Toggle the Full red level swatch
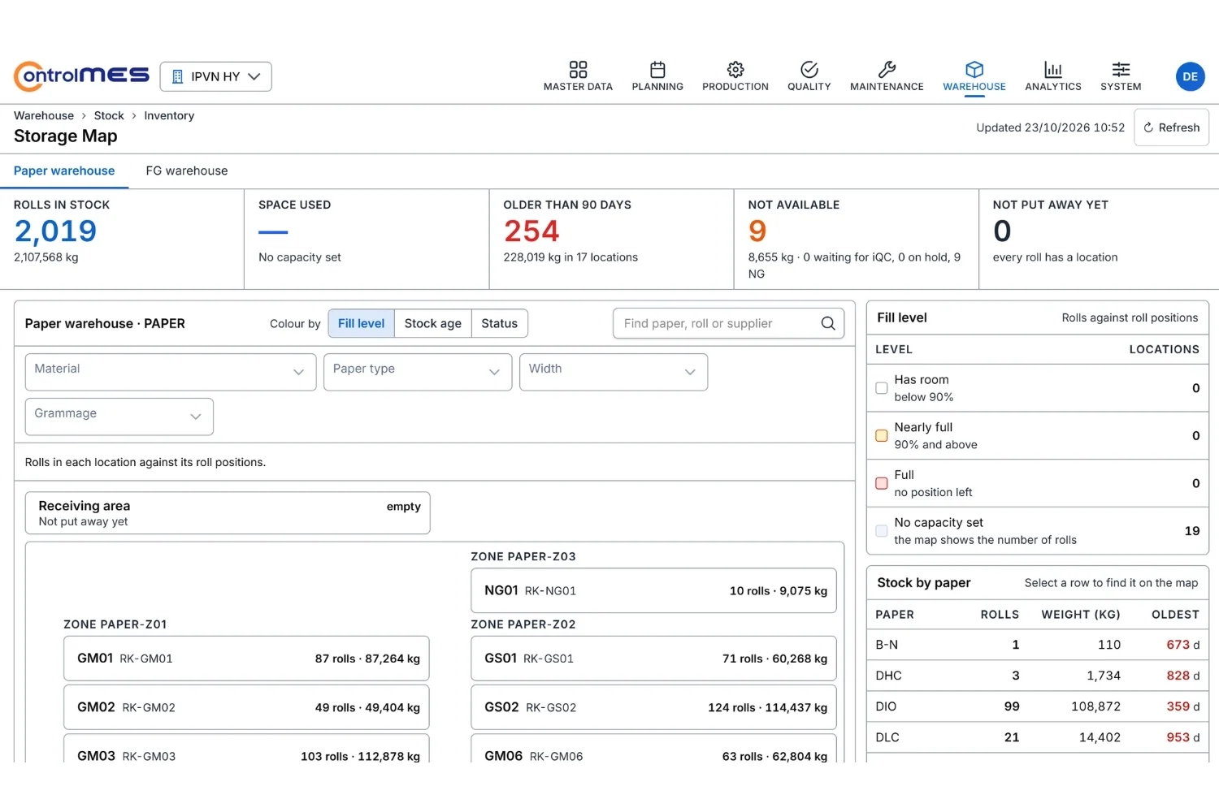1219x812 pixels. 881,483
